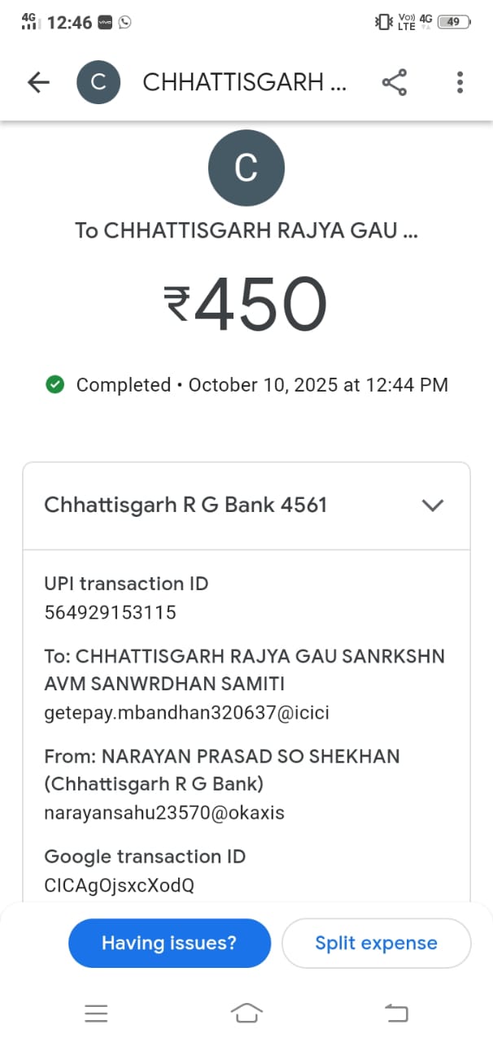Tap the small C avatar in header
This screenshot has width=493, height=1042.
tap(98, 82)
